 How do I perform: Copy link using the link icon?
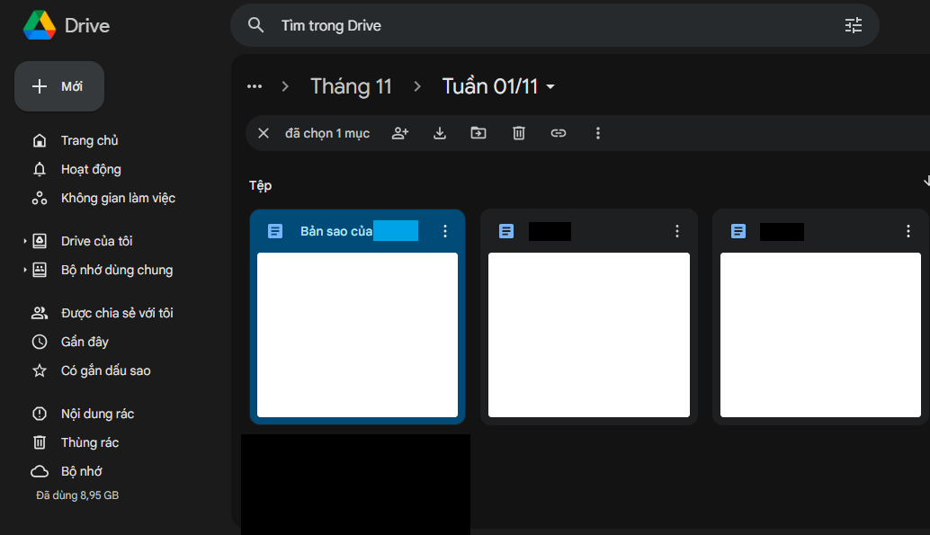click(559, 133)
